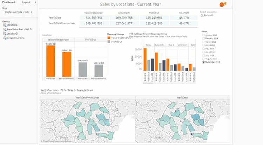This screenshot has width=263, height=145.
Task: Select the Geografical View sheet
Action: (15, 38)
